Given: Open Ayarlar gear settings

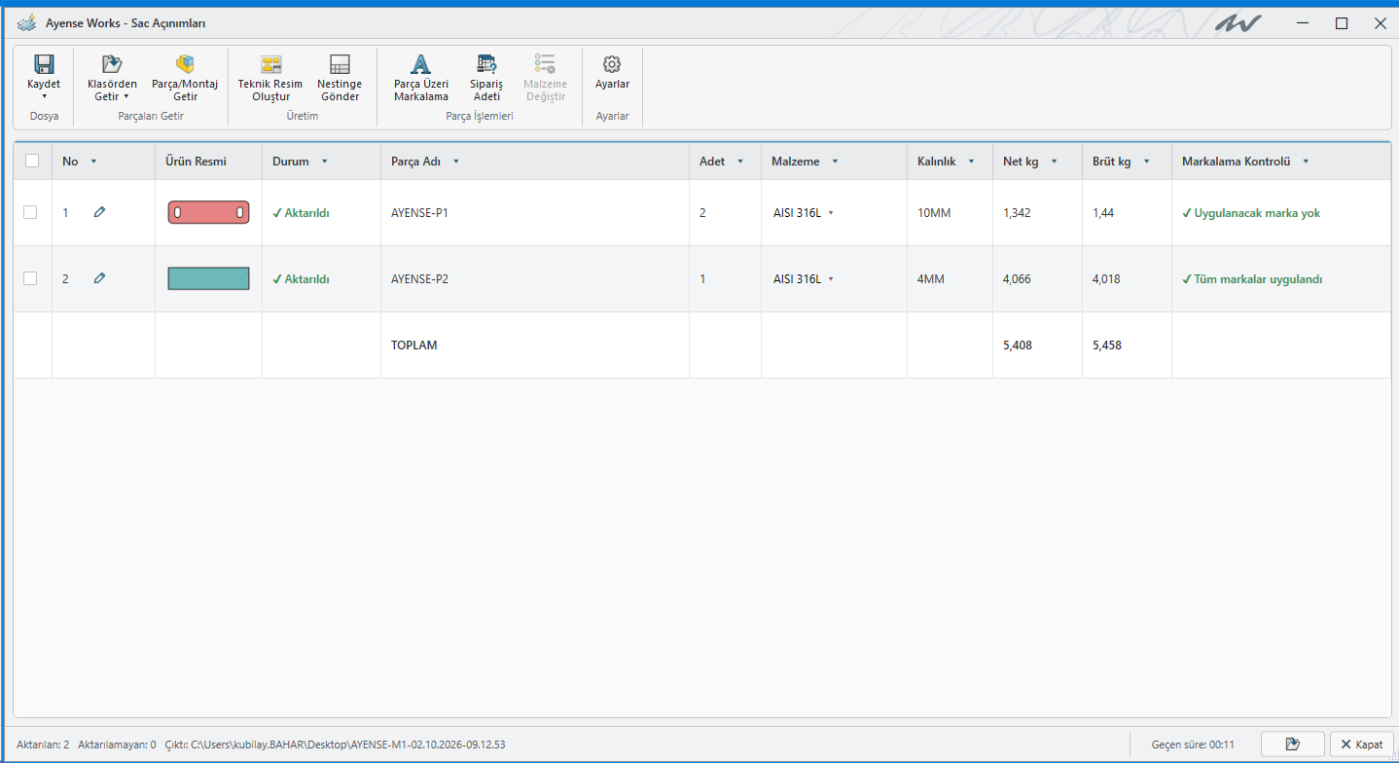Looking at the screenshot, I should pyautogui.click(x=612, y=64).
